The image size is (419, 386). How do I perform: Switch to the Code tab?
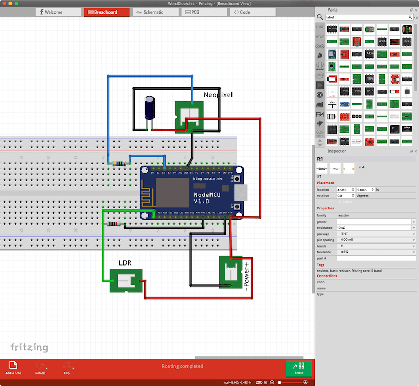253,12
